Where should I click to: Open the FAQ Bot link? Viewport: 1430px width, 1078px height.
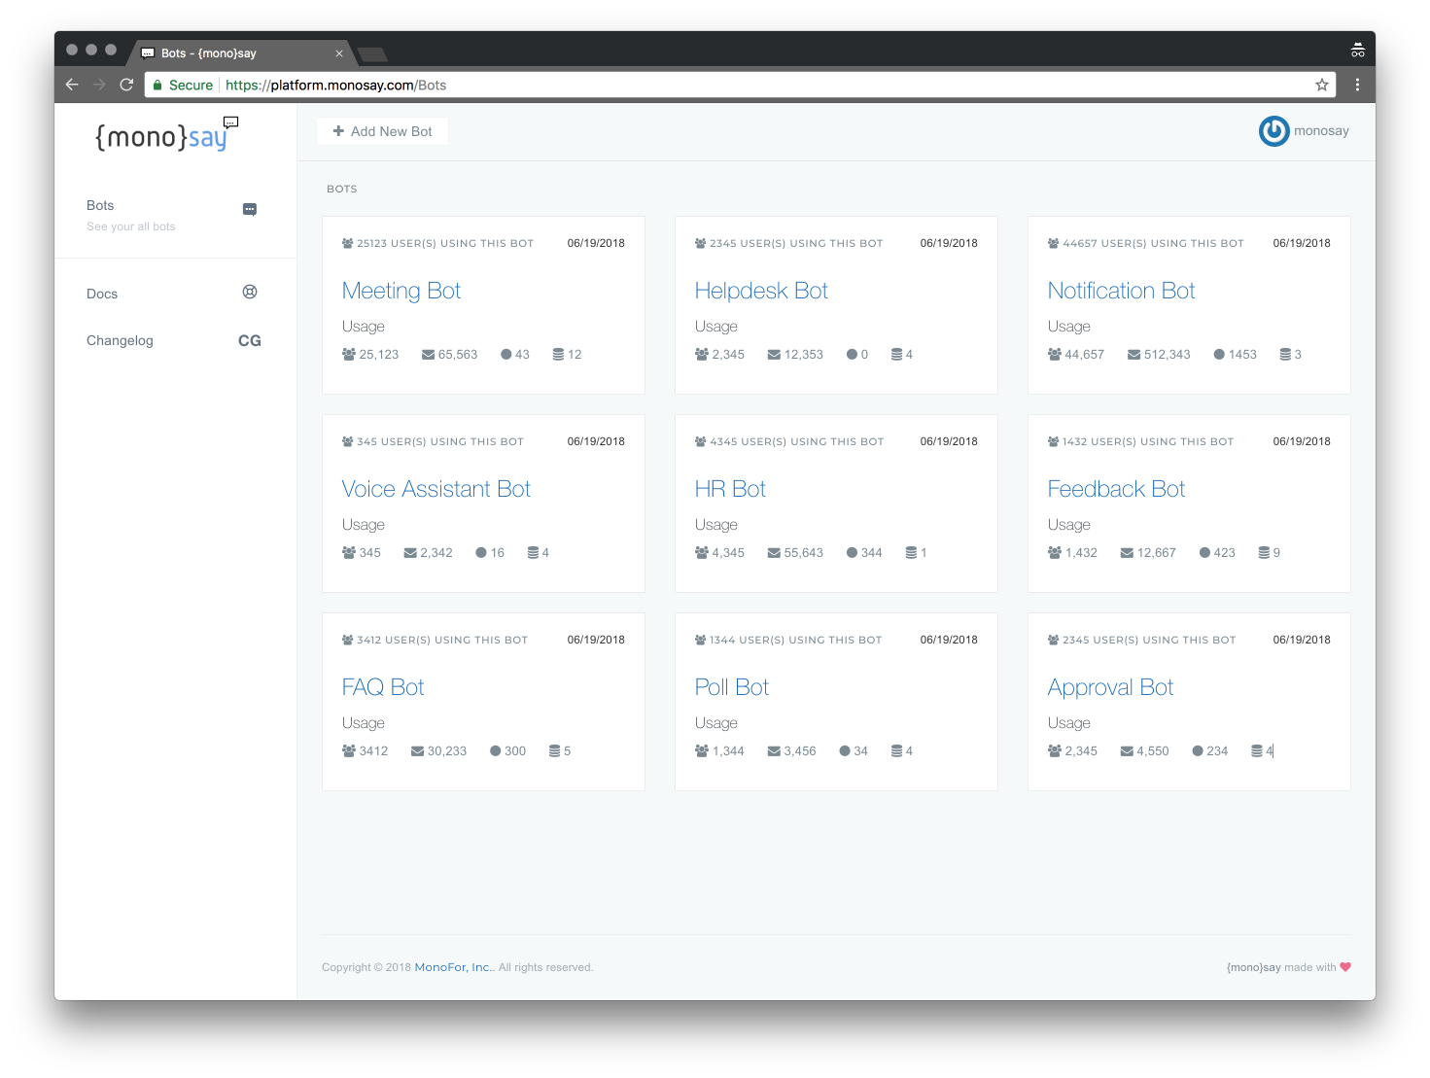click(383, 687)
